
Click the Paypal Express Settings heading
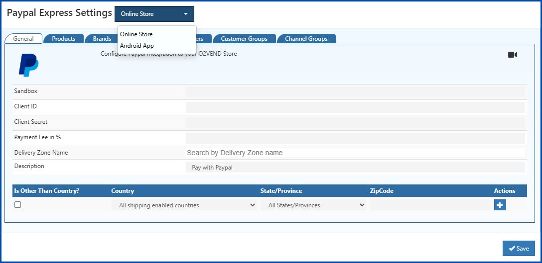[x=59, y=13]
